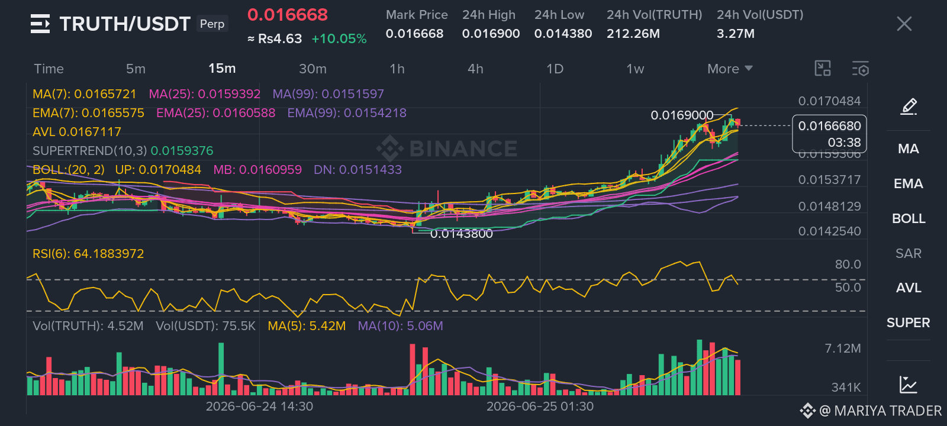This screenshot has height=426, width=947.
Task: Click the 0.0143800 low price label
Action: coord(461,234)
